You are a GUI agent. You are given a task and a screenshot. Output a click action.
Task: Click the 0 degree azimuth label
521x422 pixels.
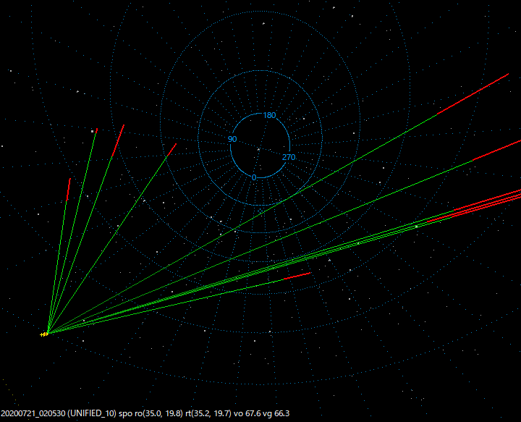tap(254, 178)
